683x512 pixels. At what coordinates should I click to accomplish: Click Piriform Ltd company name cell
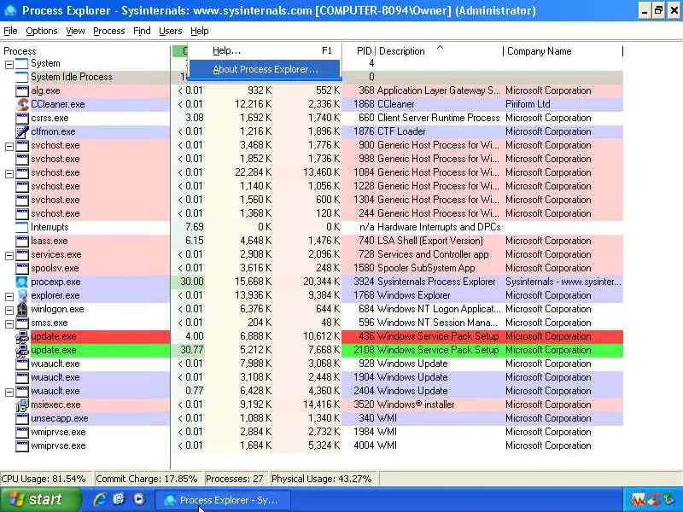(x=528, y=104)
